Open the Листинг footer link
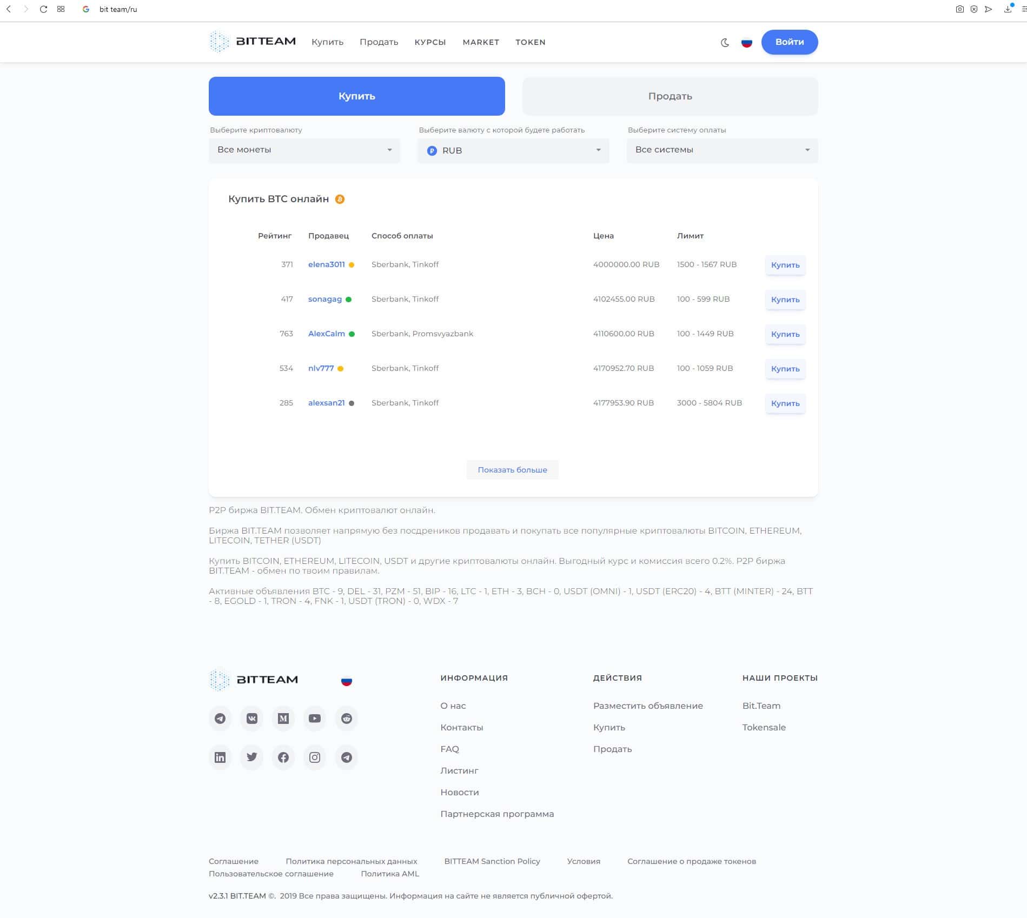This screenshot has height=918, width=1027. pyautogui.click(x=460, y=770)
